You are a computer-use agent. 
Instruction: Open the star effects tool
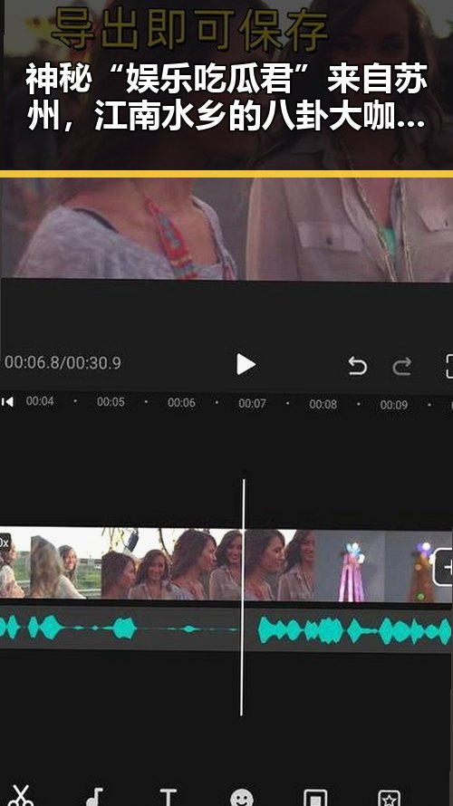click(x=389, y=798)
